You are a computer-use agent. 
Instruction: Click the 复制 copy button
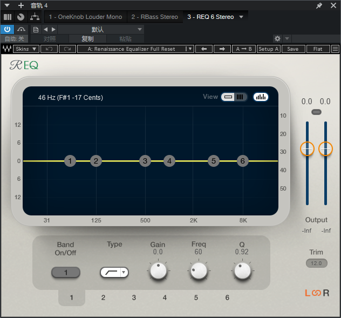(x=87, y=39)
